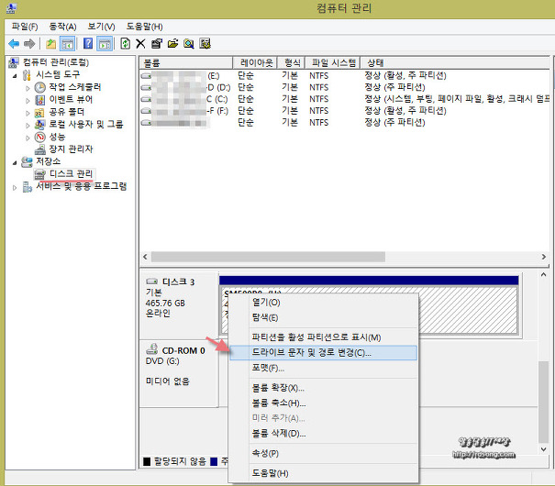Expand the 서비스 및 응용 프로그램 node
Image resolution: width=555 pixels, height=486 pixels.
tap(15, 186)
